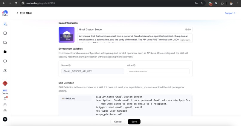The width and height of the screenshot is (241, 126).
Task: Open the agents icon in sidebar
Action: 5,24
